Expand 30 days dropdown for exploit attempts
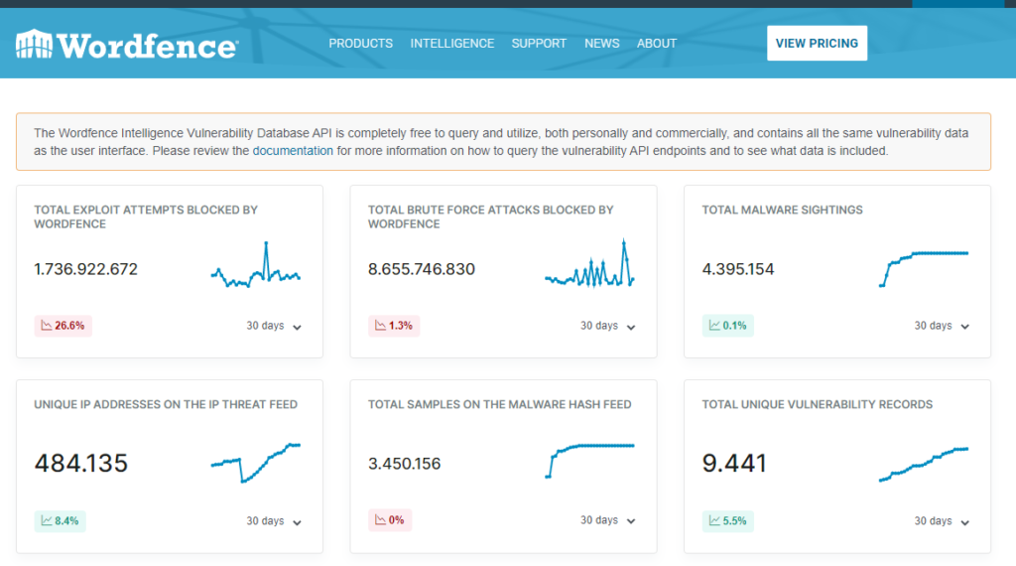Viewport: 1016px width, 566px height. coord(274,326)
